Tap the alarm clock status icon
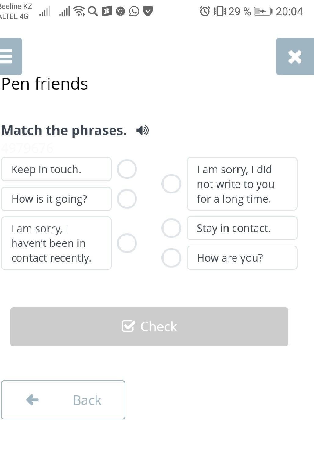Image resolution: width=314 pixels, height=475 pixels. (205, 12)
